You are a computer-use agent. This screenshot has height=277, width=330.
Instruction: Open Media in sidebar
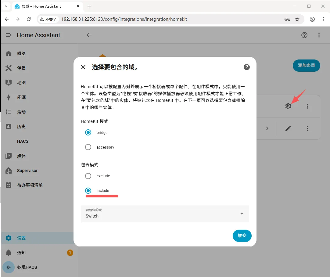39,156
